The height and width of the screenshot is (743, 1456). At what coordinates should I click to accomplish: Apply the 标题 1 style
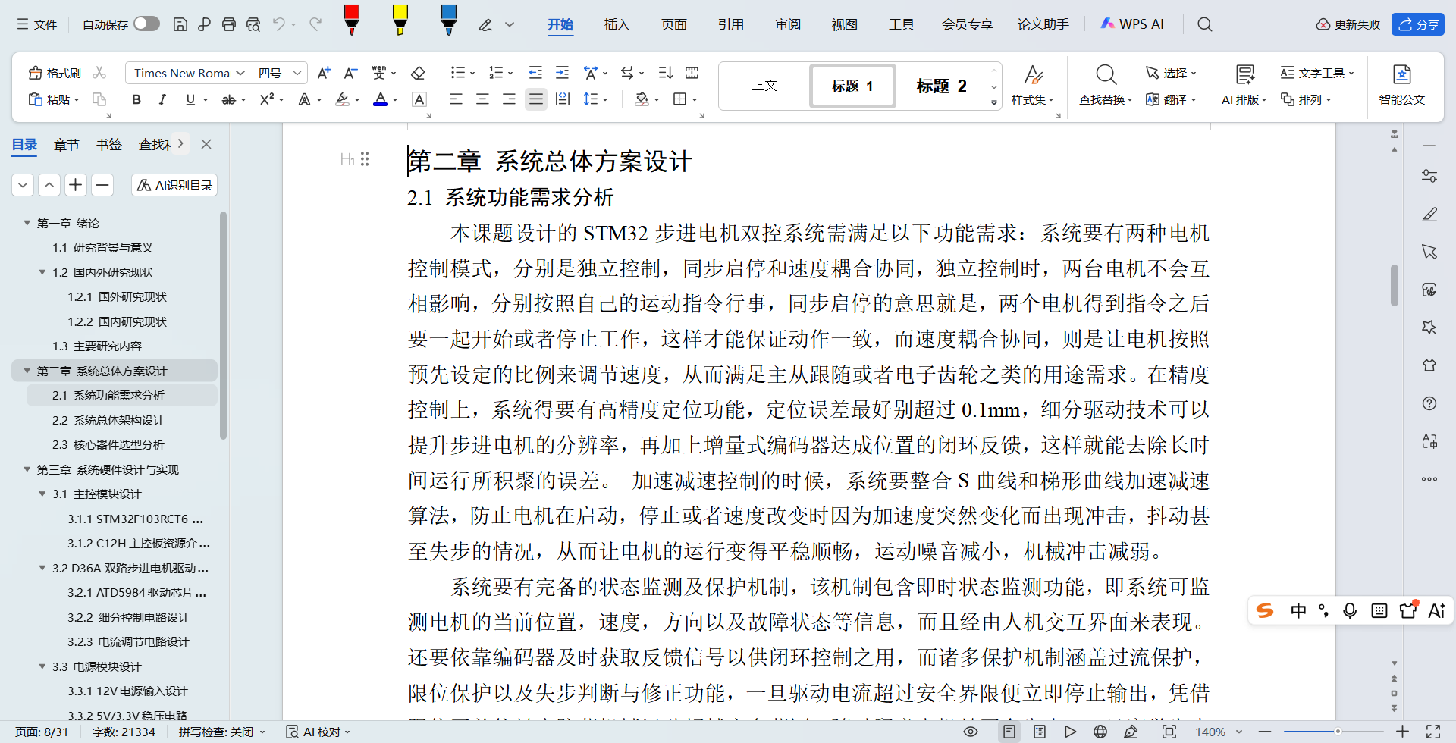pyautogui.click(x=852, y=86)
